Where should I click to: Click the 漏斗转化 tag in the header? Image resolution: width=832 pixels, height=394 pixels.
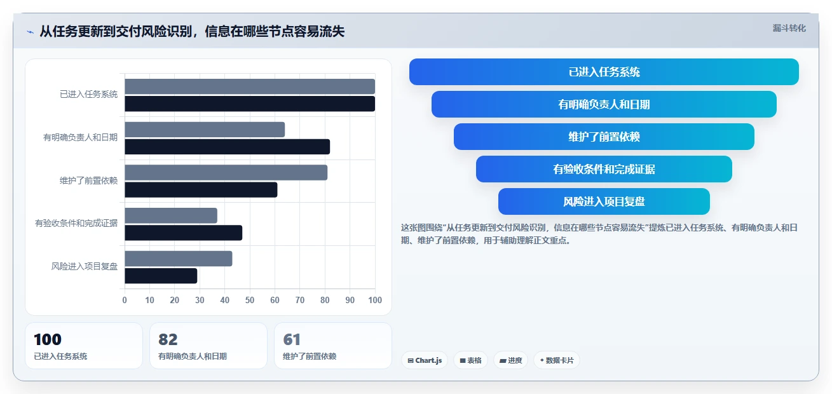click(789, 28)
